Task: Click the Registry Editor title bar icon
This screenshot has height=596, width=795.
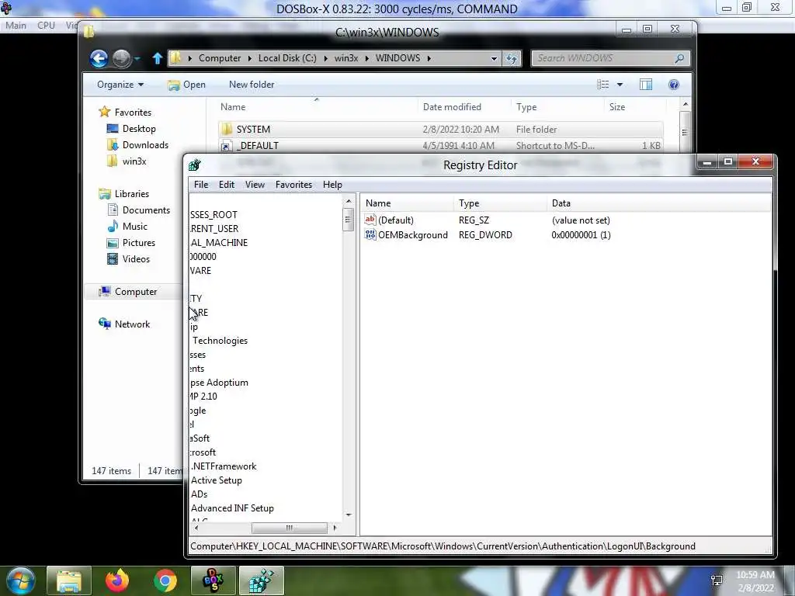Action: [195, 165]
